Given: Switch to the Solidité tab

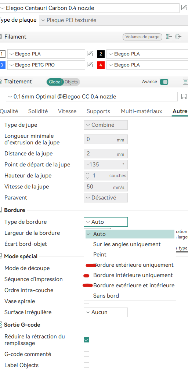Looking at the screenshot, I should (x=38, y=111).
